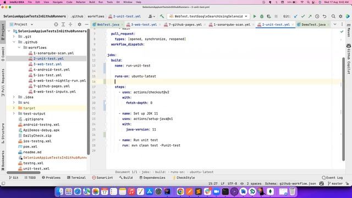Hide the Project tool window

coord(87,24)
